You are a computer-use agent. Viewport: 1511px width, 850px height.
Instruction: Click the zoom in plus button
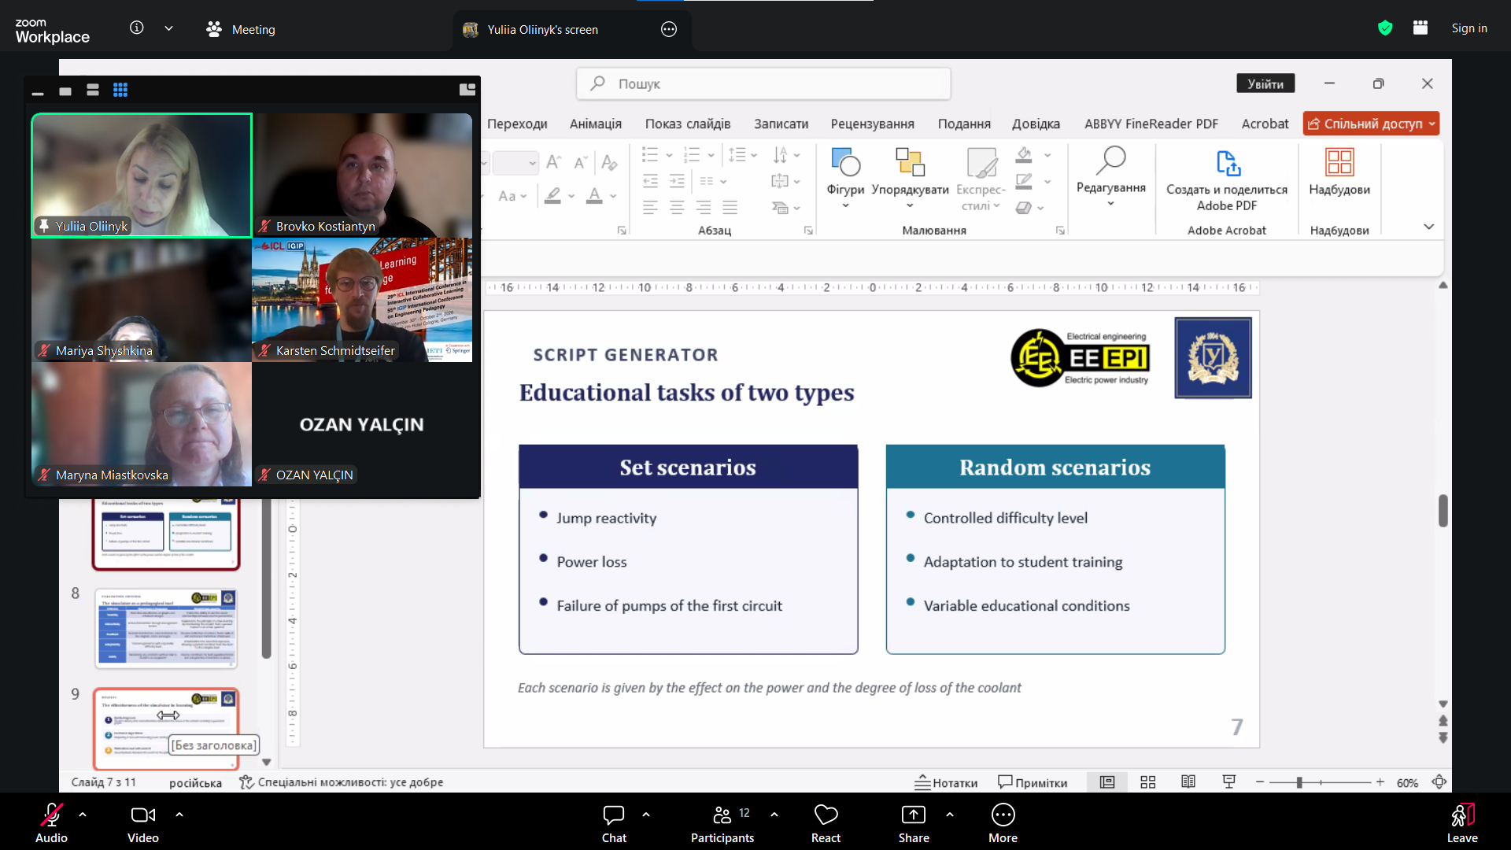(x=1380, y=782)
